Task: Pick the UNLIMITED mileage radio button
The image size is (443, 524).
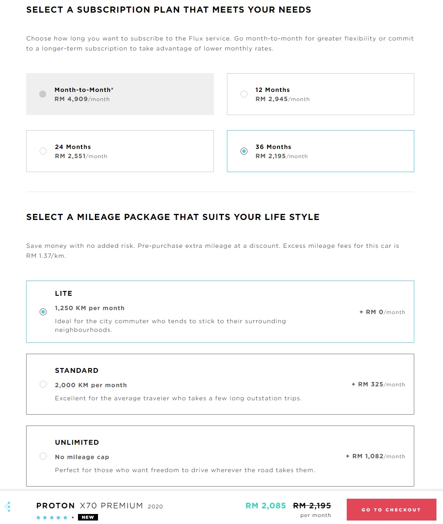Action: click(43, 456)
